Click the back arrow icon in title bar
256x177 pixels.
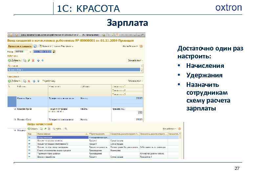pyautogui.click(x=11, y=35)
